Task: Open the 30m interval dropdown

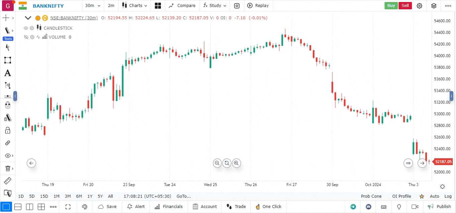Action: click(92, 6)
